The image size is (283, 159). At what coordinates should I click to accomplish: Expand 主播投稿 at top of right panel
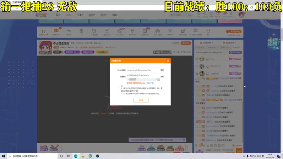[206, 43]
